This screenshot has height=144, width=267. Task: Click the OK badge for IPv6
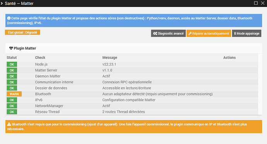coord(12,100)
